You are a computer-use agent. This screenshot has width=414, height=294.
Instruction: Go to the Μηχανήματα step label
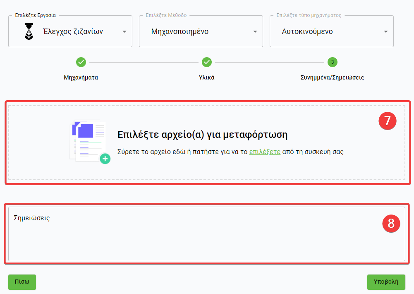pos(81,77)
